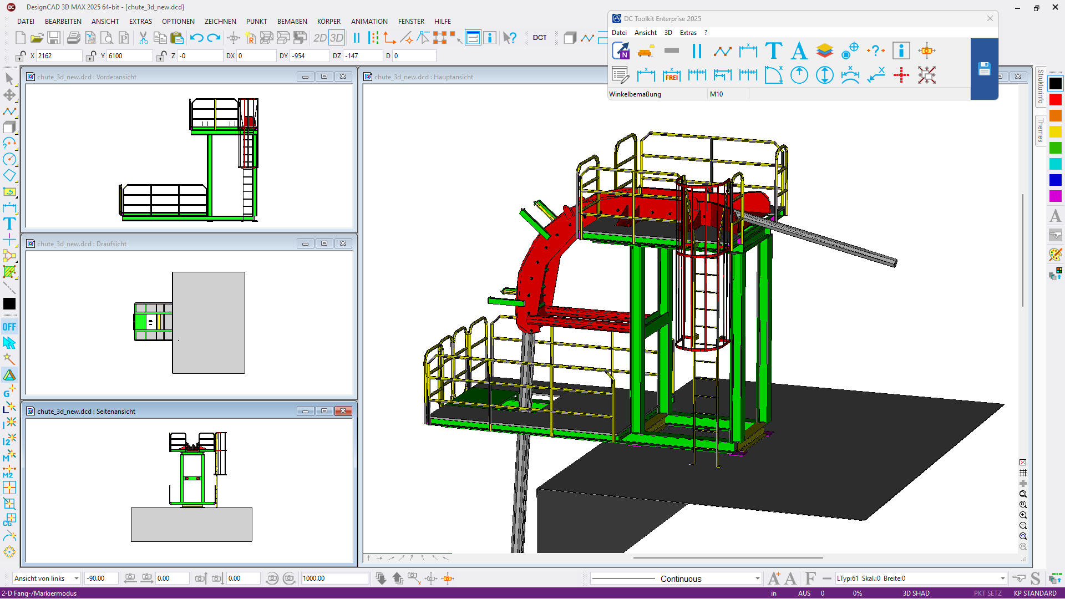Select the radius dimension circle-arrow icon
The image size is (1065, 599).
coord(799,75)
